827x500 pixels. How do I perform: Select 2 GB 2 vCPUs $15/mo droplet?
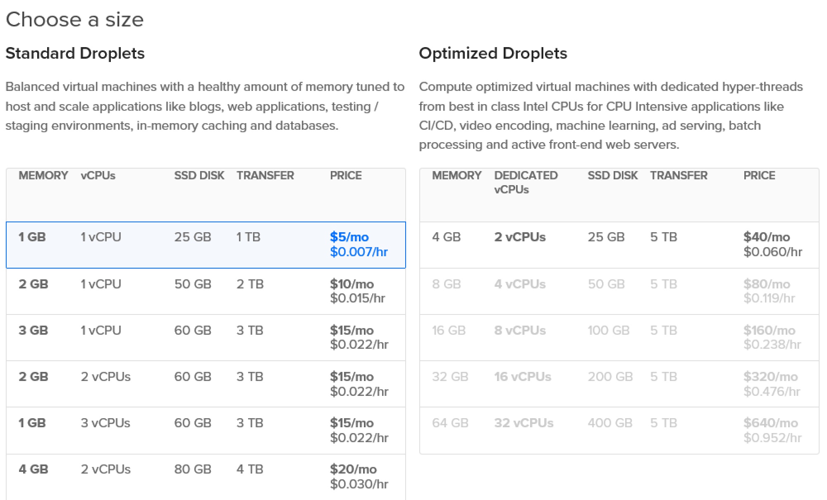[206, 384]
